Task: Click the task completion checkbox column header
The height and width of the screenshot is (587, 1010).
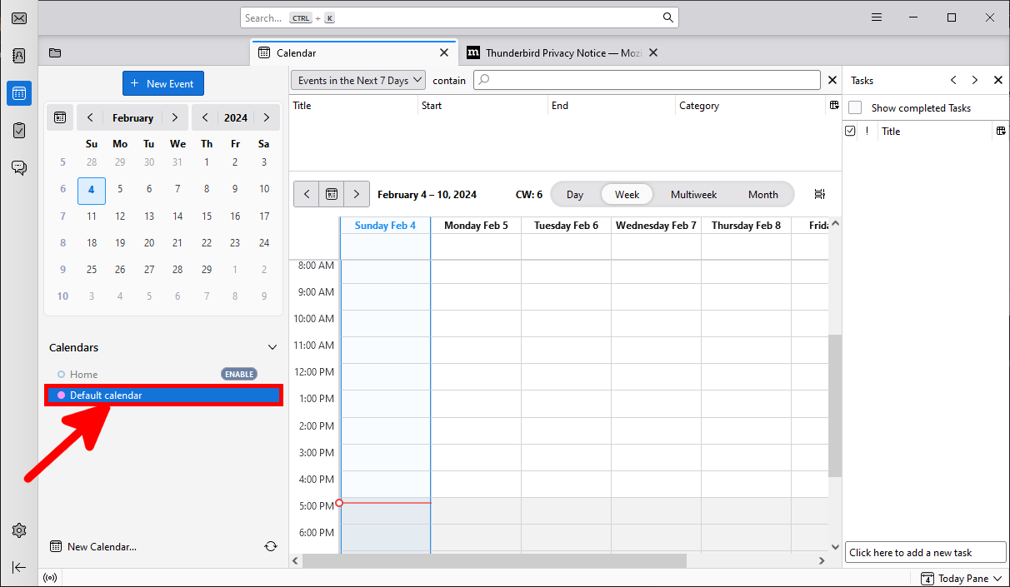Action: [850, 131]
